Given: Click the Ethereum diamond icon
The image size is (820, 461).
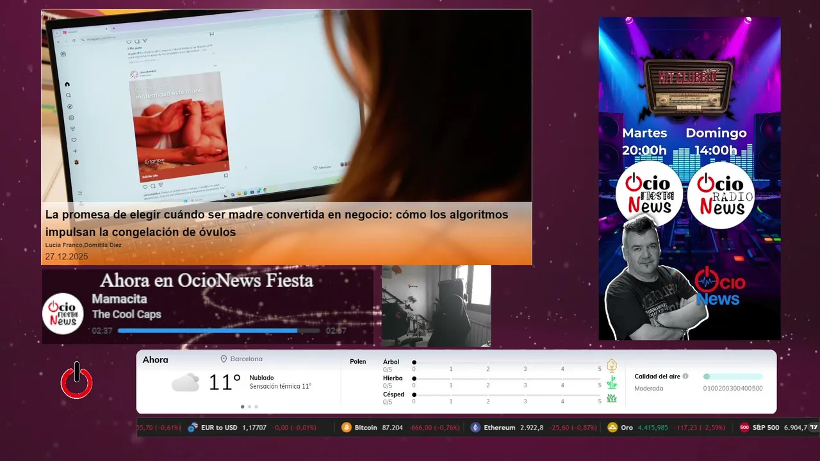Looking at the screenshot, I should pyautogui.click(x=475, y=428).
